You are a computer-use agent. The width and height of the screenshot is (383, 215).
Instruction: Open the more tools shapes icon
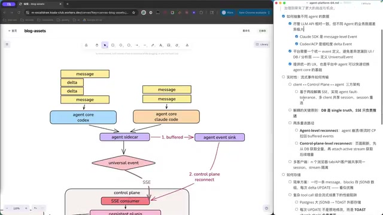pyautogui.click(x=187, y=45)
